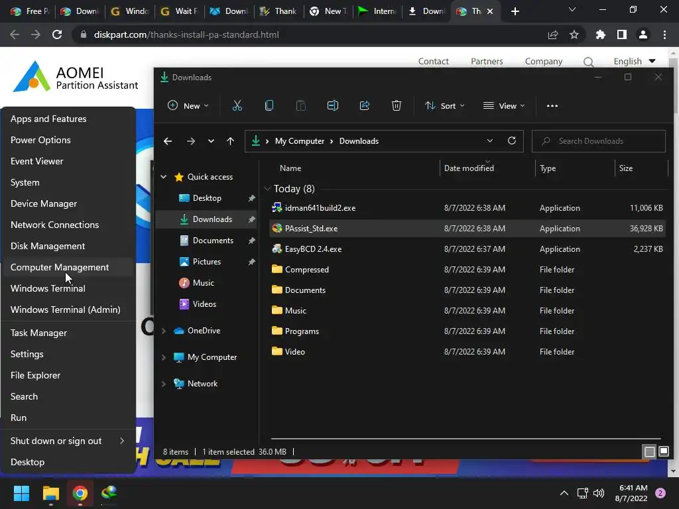Open File Explorer from taskbar
Viewport: 679px width, 509px height.
(x=50, y=493)
